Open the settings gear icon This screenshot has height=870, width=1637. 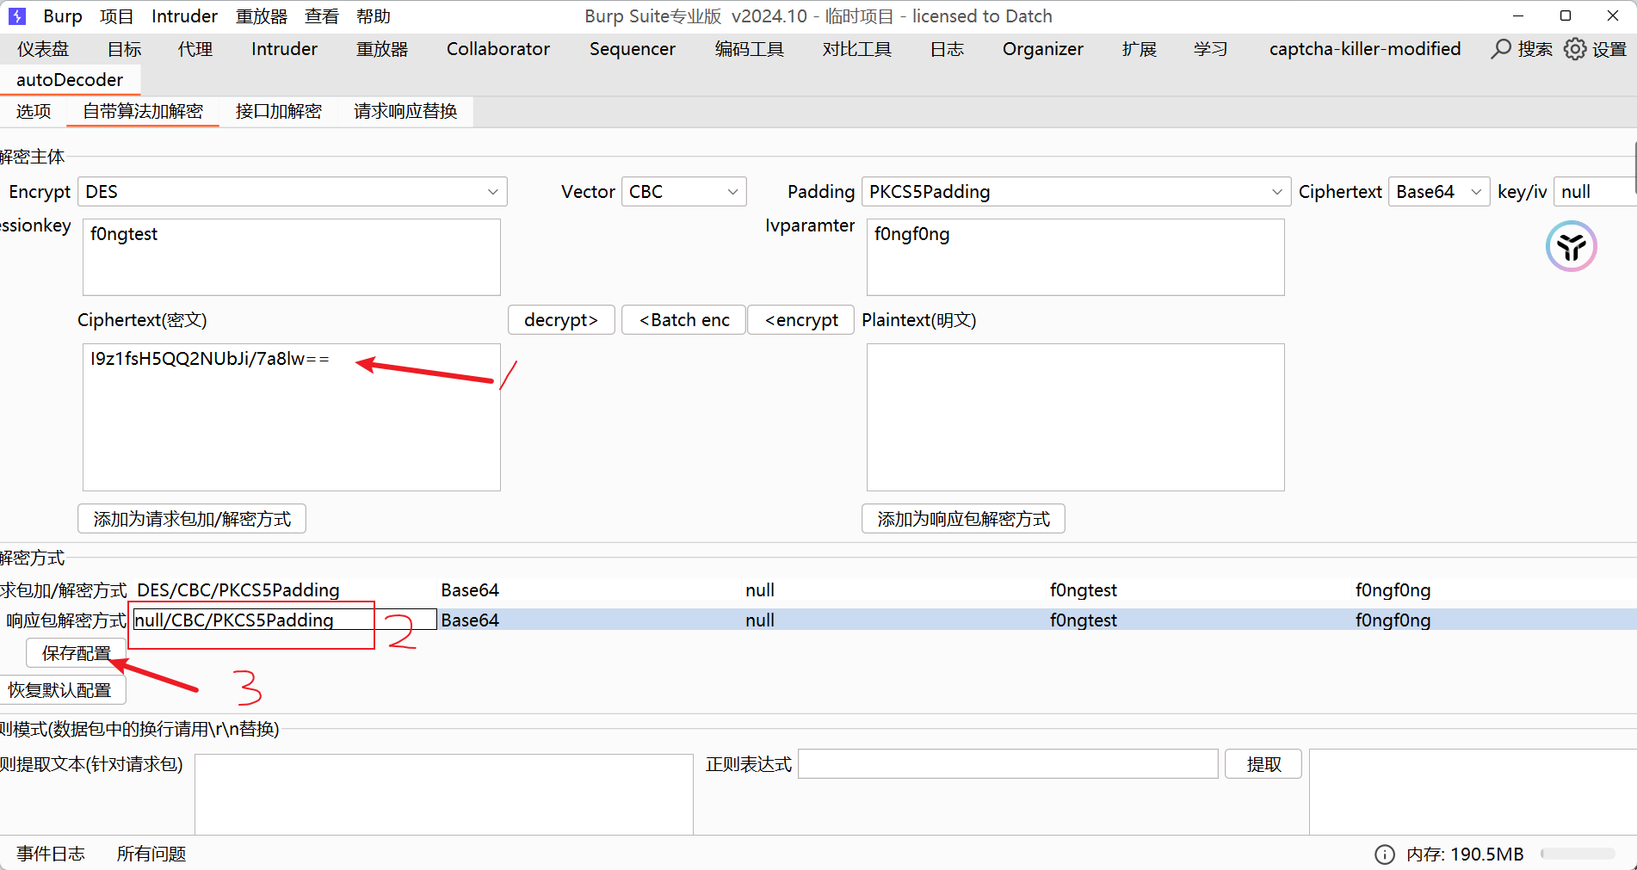coord(1575,49)
